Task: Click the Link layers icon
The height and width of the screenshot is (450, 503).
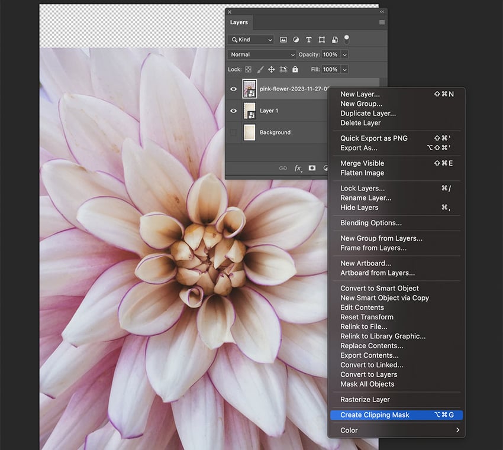Action: (x=282, y=168)
